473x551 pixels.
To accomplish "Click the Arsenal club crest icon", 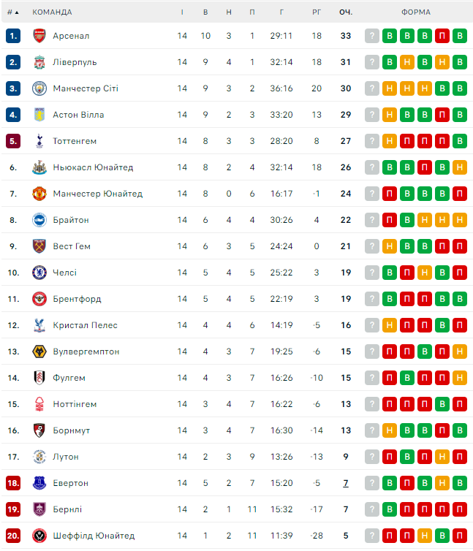I will [39, 36].
